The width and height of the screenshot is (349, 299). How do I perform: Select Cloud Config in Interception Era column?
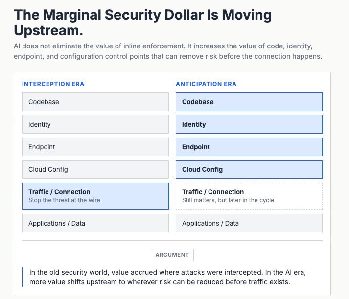[x=95, y=169]
